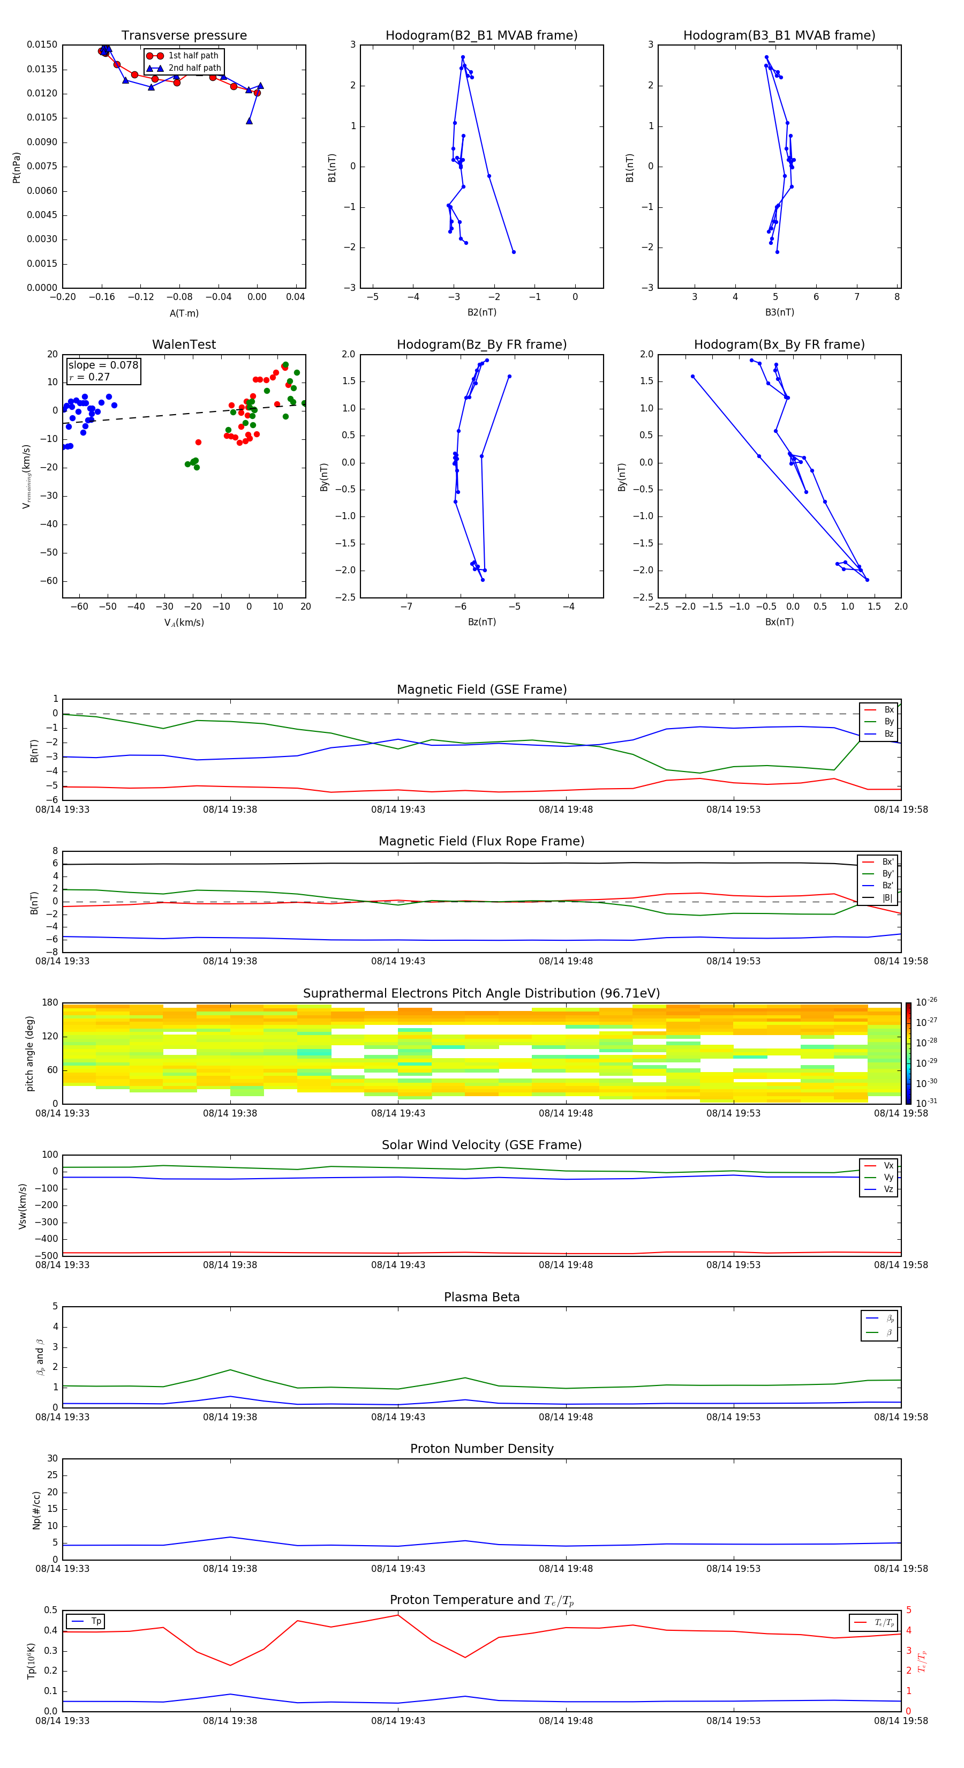Select the 180 tick on pitch angle axis
964x1768 pixels.
click(50, 1003)
